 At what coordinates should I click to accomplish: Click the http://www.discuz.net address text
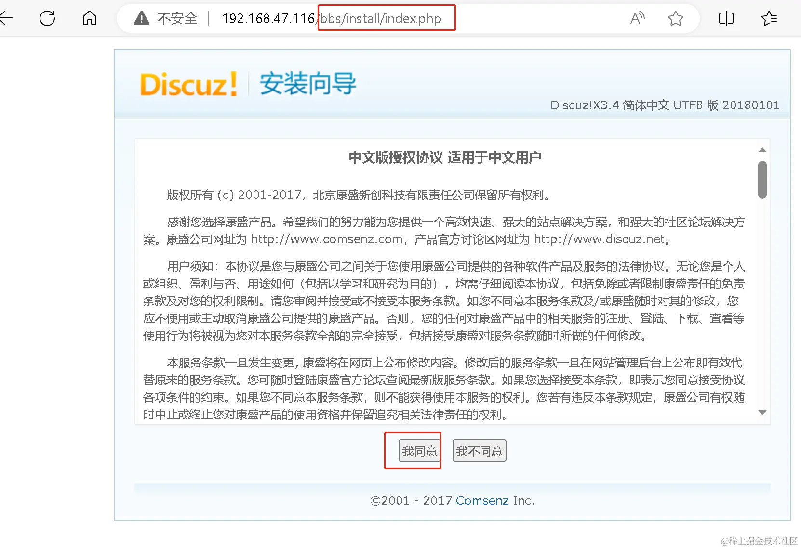pyautogui.click(x=600, y=239)
